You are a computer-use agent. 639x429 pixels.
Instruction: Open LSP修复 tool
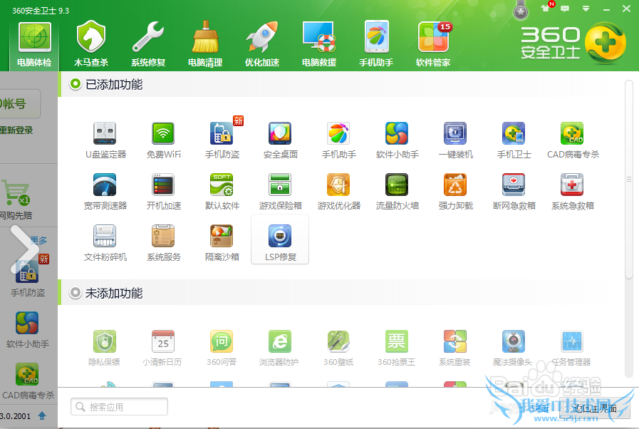click(x=280, y=239)
